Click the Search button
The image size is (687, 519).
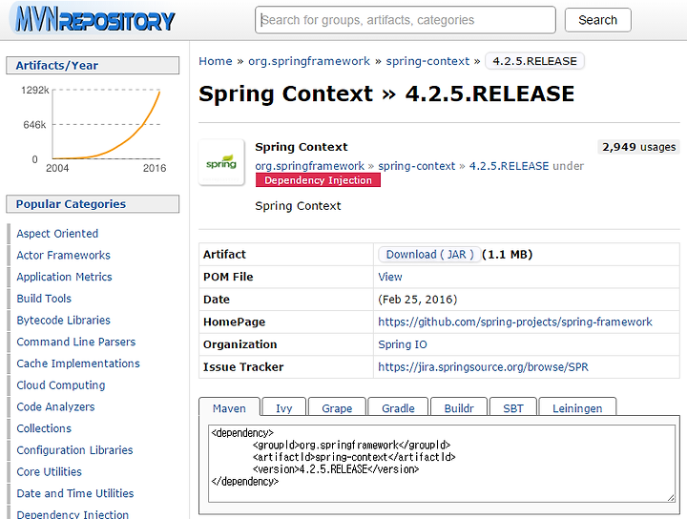[x=597, y=20]
